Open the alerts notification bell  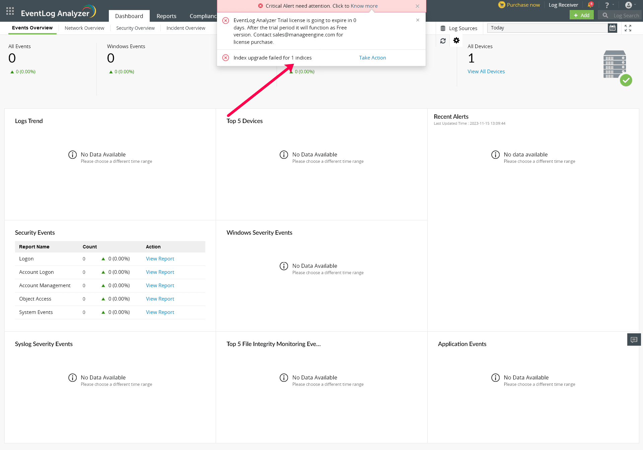(590, 5)
